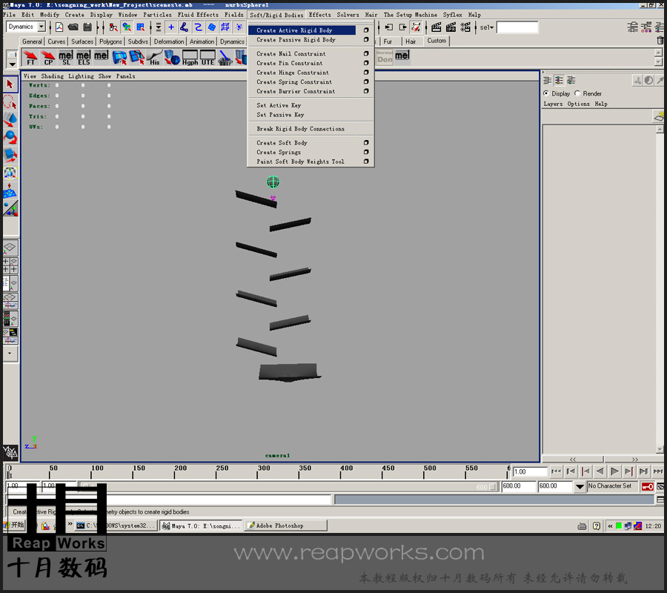
Task: Click the IPR render icon
Action: (x=451, y=27)
